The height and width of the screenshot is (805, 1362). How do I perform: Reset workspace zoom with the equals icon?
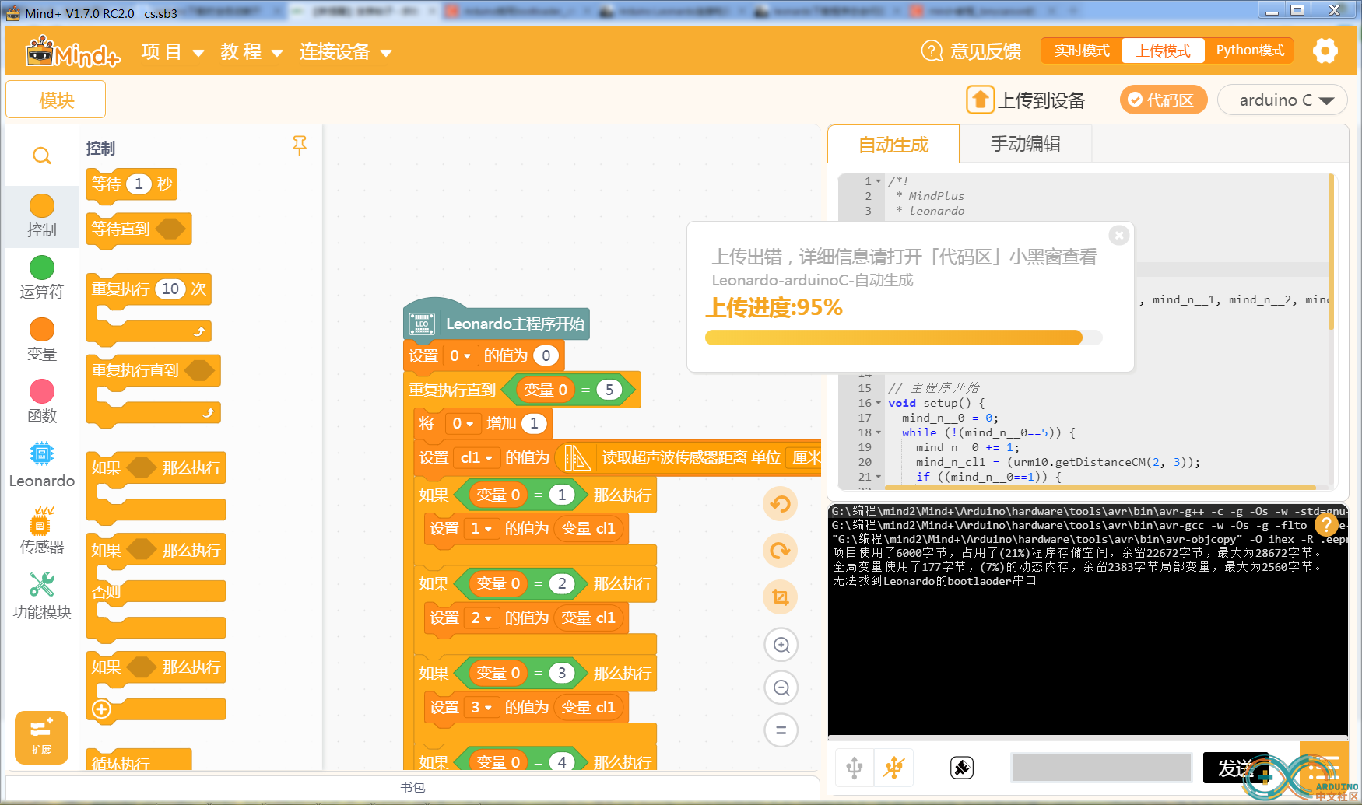click(781, 730)
